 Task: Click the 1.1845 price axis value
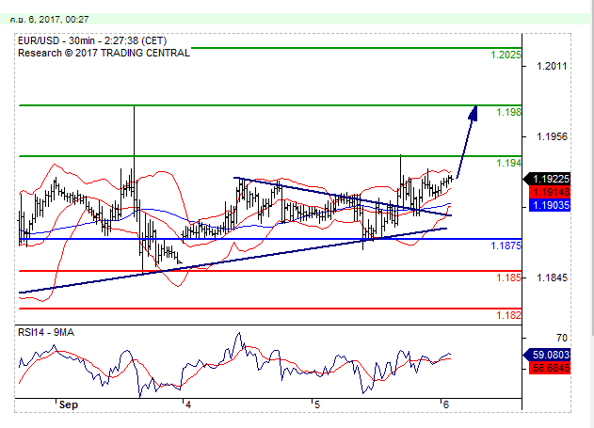[x=552, y=277]
